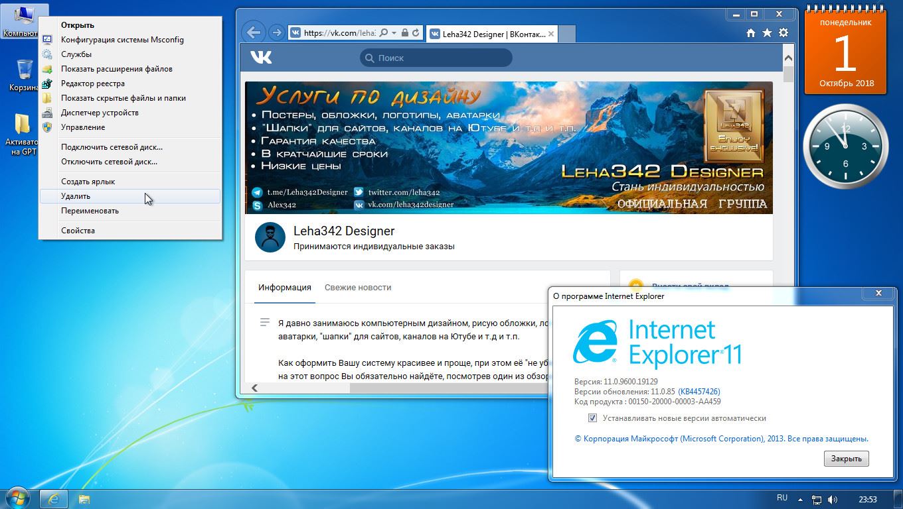Viewport: 903px width, 509px height.
Task: Open the RU language selector
Action: click(781, 498)
